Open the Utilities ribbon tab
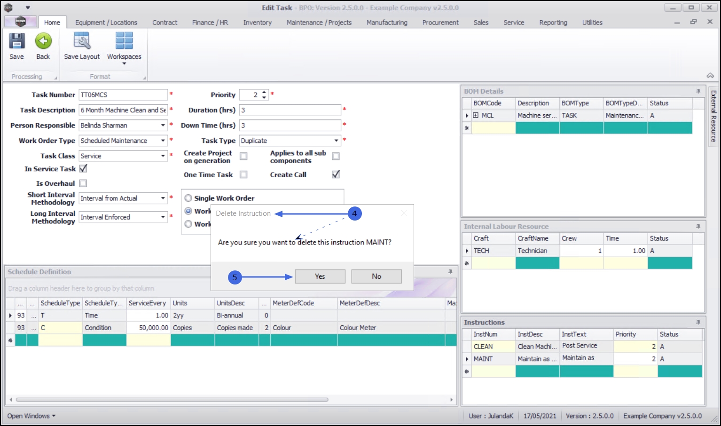The image size is (721, 426). point(592,23)
